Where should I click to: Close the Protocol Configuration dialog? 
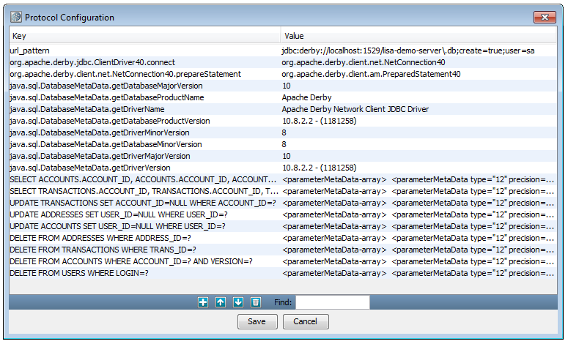click(545, 17)
